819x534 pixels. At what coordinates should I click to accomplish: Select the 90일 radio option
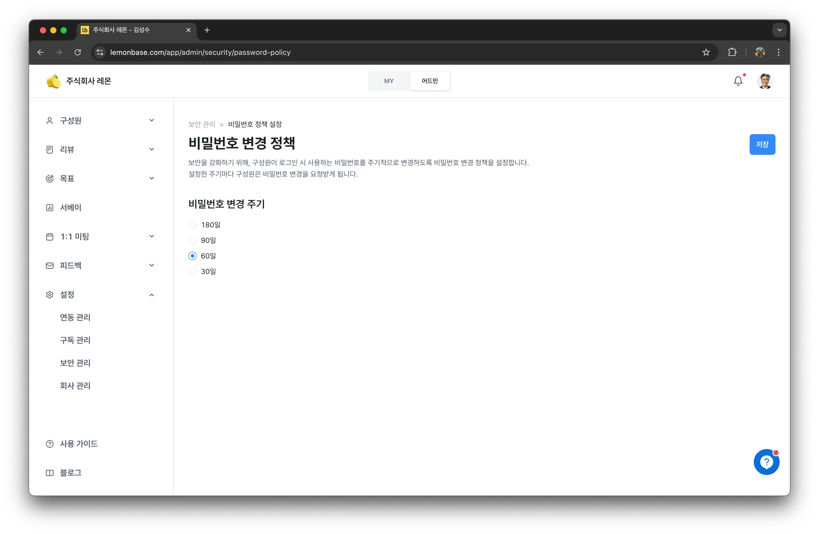(x=202, y=240)
